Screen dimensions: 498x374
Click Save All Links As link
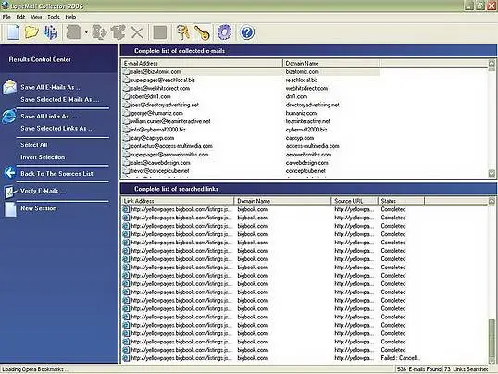click(48, 117)
